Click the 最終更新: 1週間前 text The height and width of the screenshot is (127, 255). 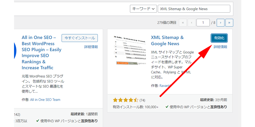[84, 114]
